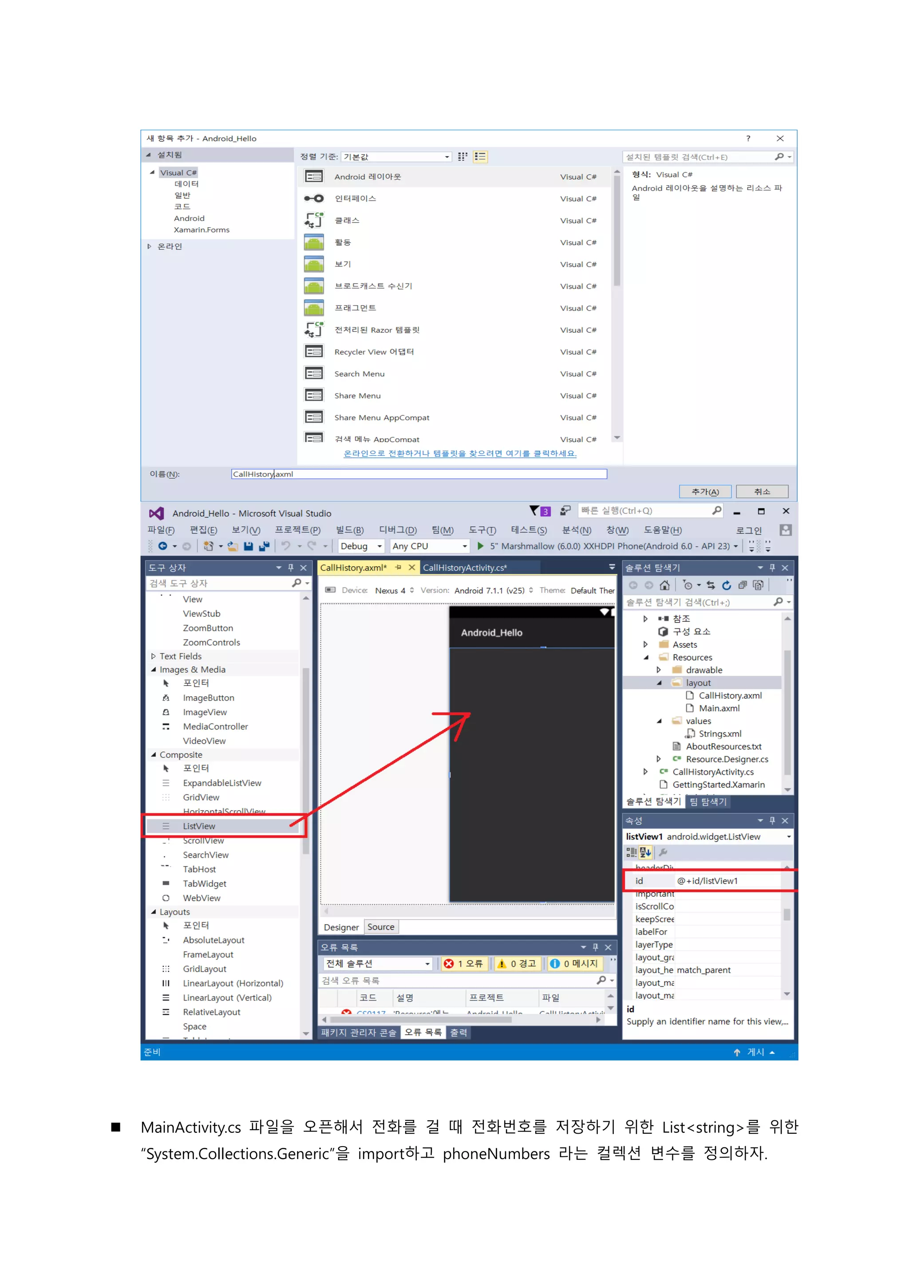Click the Home icon in Solution Explorer

click(664, 585)
